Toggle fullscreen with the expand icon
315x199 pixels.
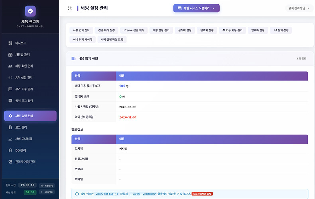click(70, 8)
